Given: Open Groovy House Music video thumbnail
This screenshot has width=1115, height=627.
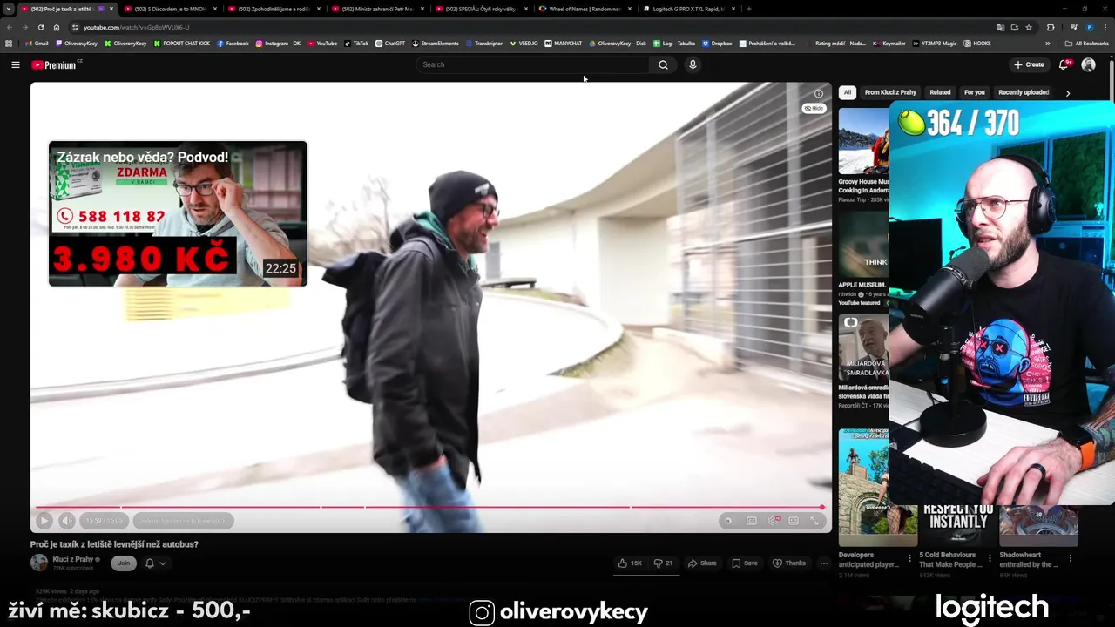Looking at the screenshot, I should coord(864,141).
